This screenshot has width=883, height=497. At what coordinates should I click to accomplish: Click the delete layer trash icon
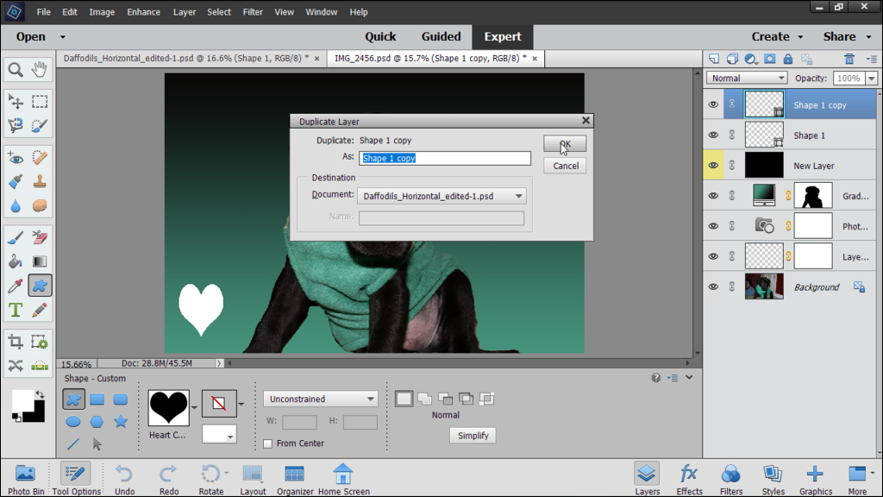[x=849, y=59]
